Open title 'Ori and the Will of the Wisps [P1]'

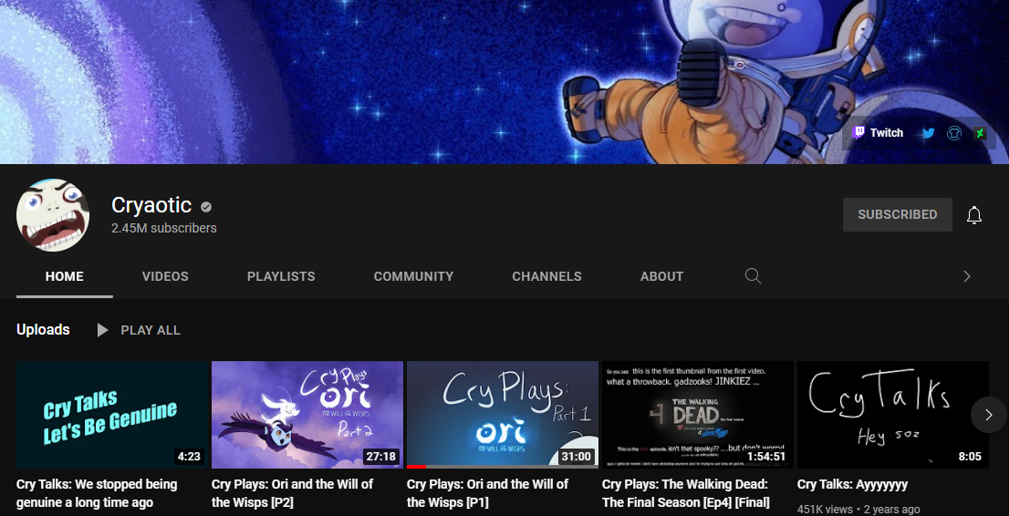tap(487, 493)
